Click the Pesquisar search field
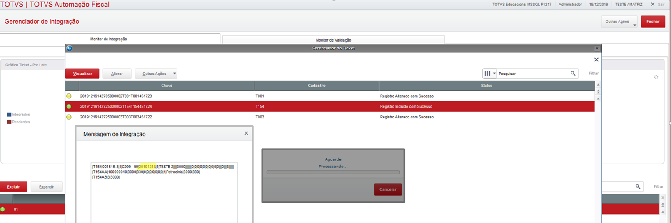 coord(533,74)
